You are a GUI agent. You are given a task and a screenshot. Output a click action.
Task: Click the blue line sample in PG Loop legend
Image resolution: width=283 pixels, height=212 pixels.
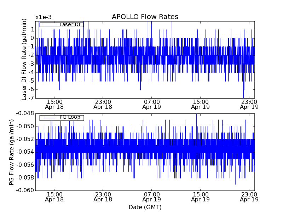[x=50, y=118]
